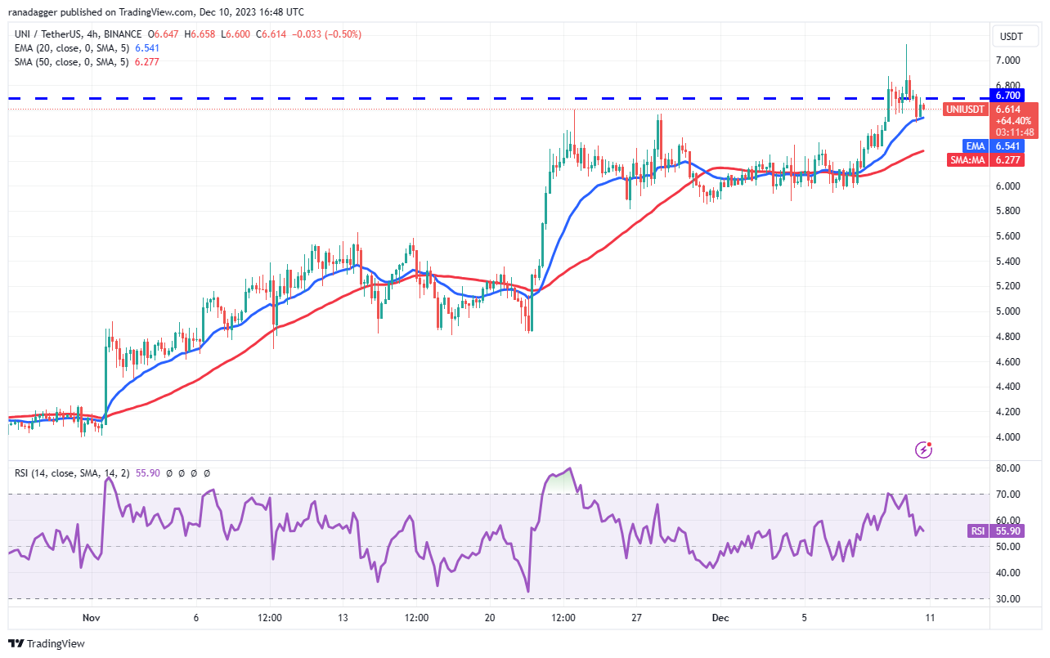Click the TradingView logo at bottom left
The image size is (1050, 658).
coord(47,643)
